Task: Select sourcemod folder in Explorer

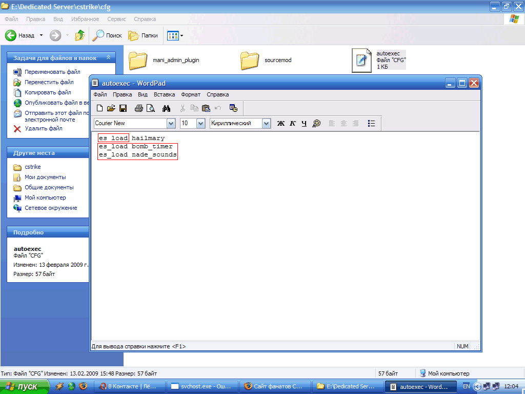Action: coord(266,61)
